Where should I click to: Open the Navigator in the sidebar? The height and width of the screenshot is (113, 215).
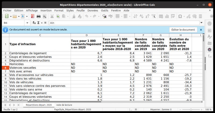pyautogui.click(x=209, y=49)
